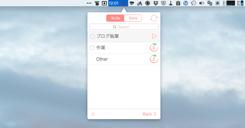Viewport: 245px width, 128px height.
Task: Select the Other task row
Action: click(x=124, y=59)
